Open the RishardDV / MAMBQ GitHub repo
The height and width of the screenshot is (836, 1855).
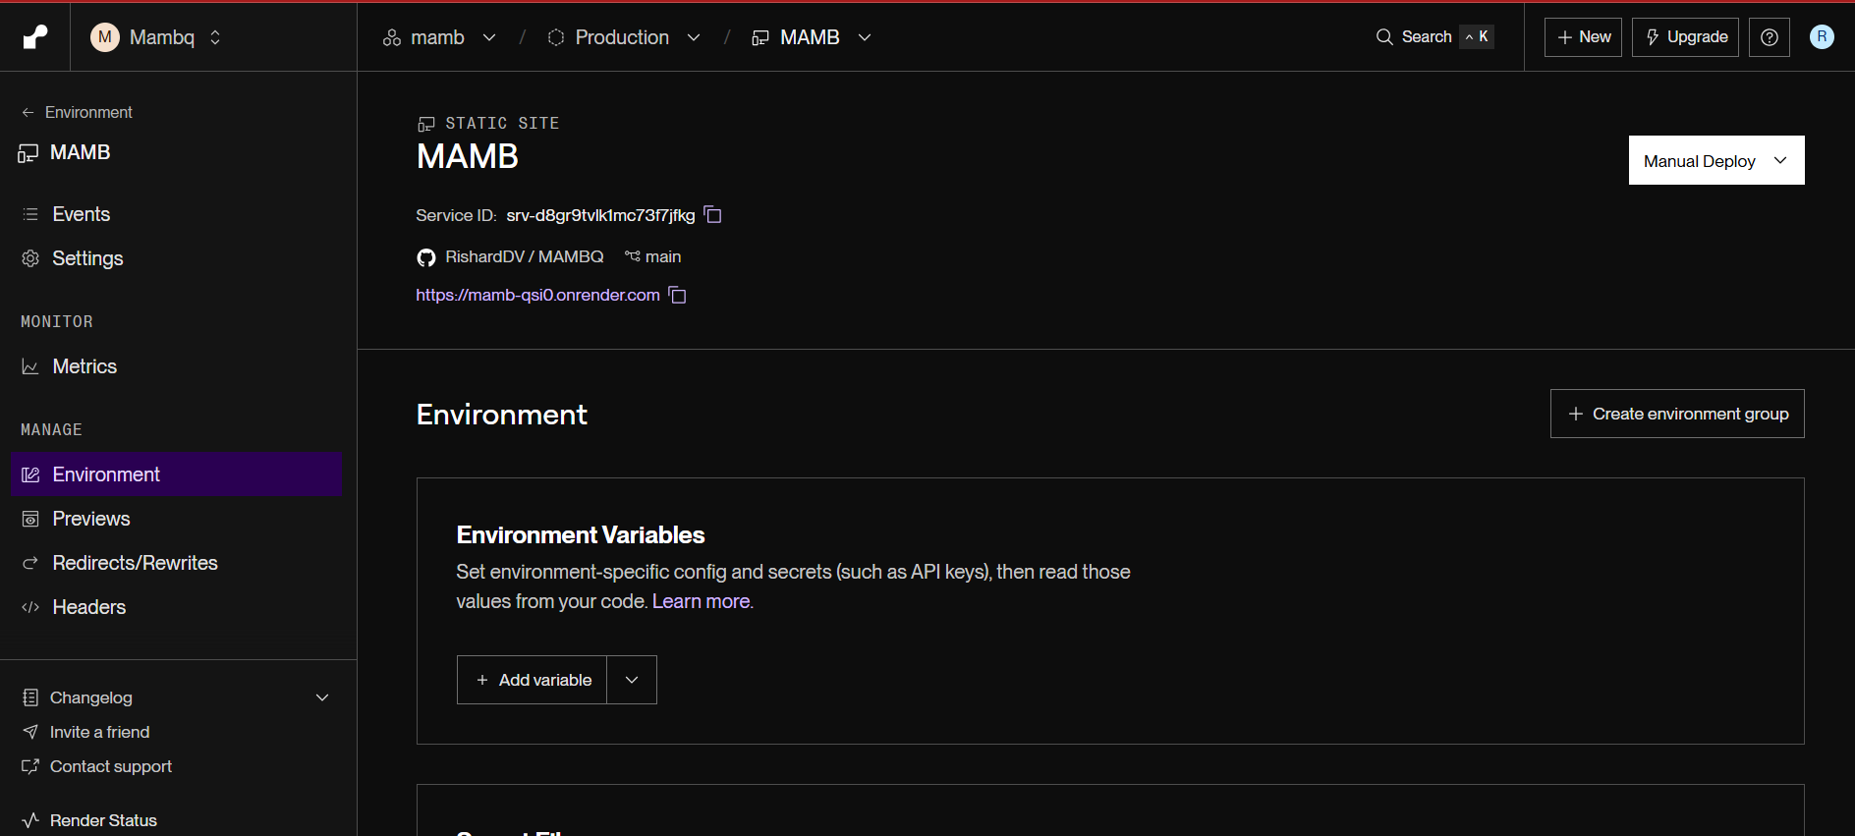pyautogui.click(x=524, y=256)
